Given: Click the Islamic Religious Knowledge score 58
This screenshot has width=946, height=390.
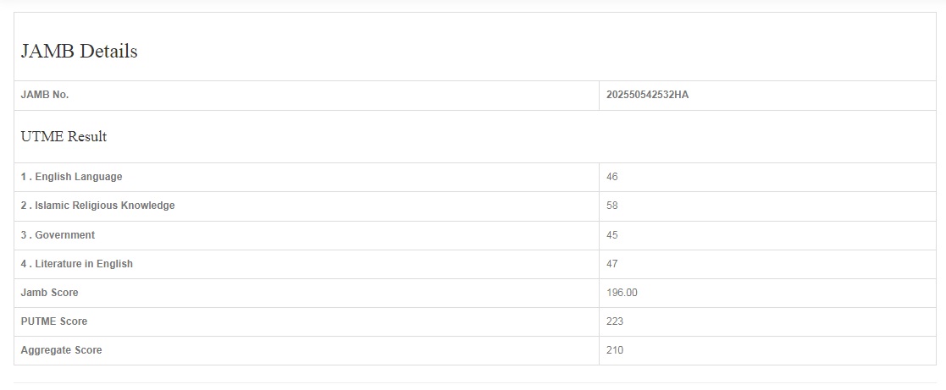Looking at the screenshot, I should point(612,206).
